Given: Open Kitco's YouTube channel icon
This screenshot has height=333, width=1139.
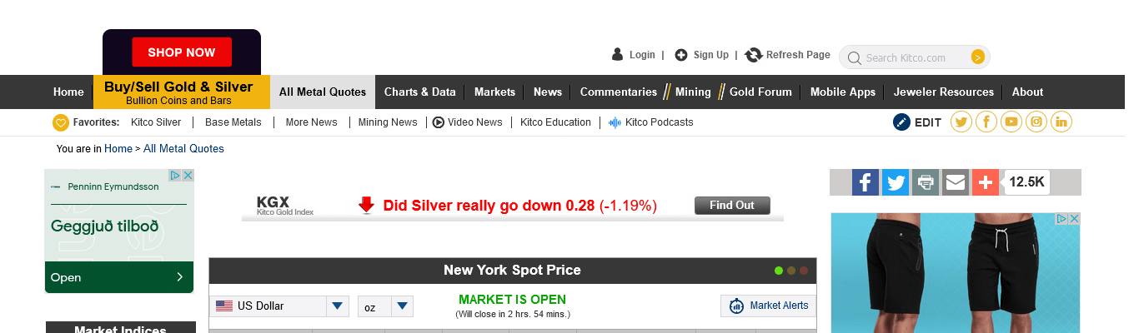Looking at the screenshot, I should [x=1011, y=122].
